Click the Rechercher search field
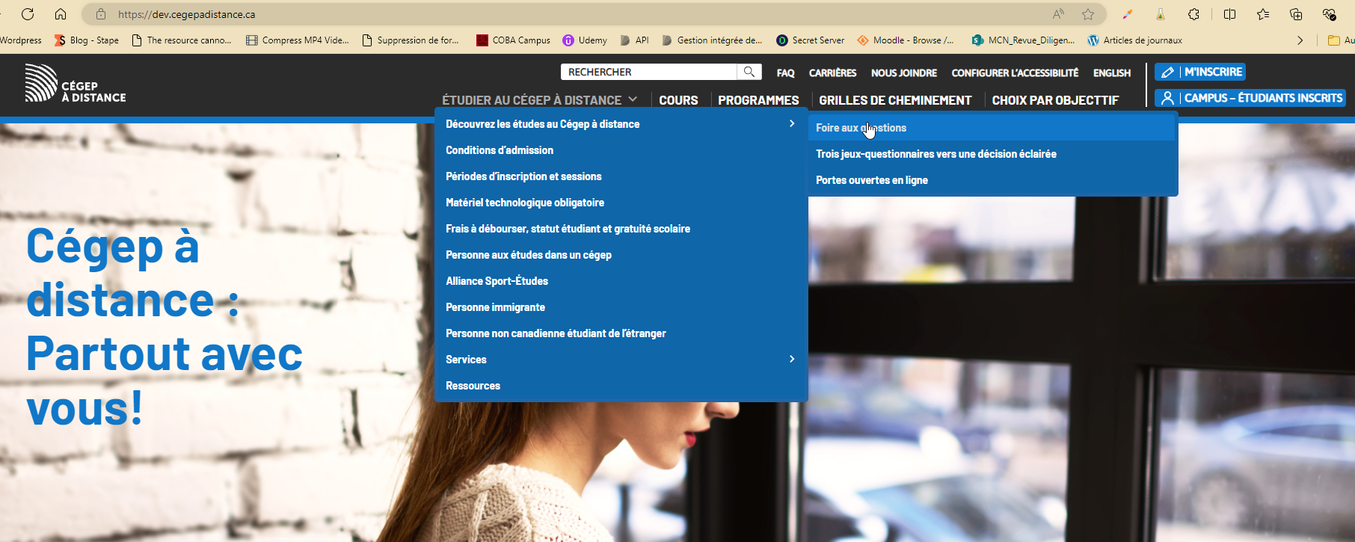The width and height of the screenshot is (1355, 542). tap(648, 72)
